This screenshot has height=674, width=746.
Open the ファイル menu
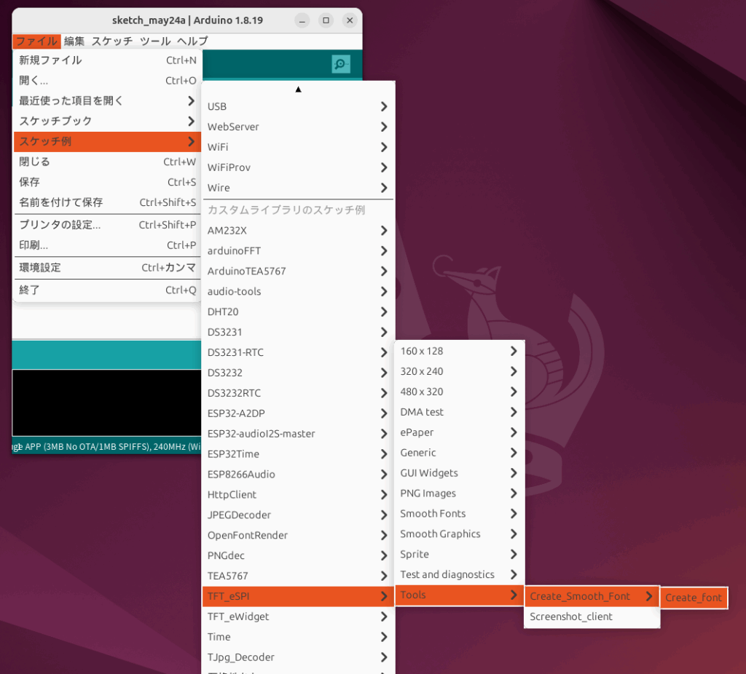(36, 41)
